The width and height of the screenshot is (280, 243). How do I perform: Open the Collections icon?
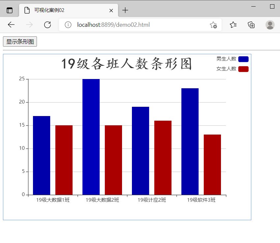251,25
